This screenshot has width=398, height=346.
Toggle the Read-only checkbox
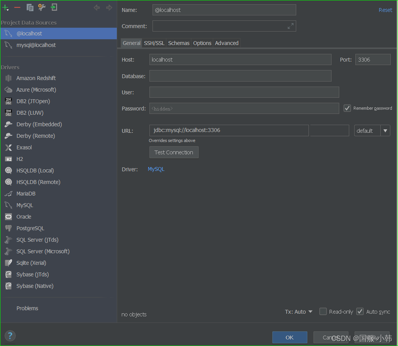click(323, 311)
